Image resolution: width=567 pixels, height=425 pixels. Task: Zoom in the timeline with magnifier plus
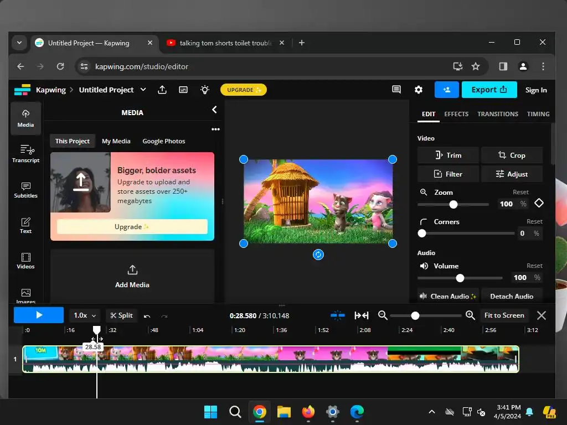tap(470, 315)
